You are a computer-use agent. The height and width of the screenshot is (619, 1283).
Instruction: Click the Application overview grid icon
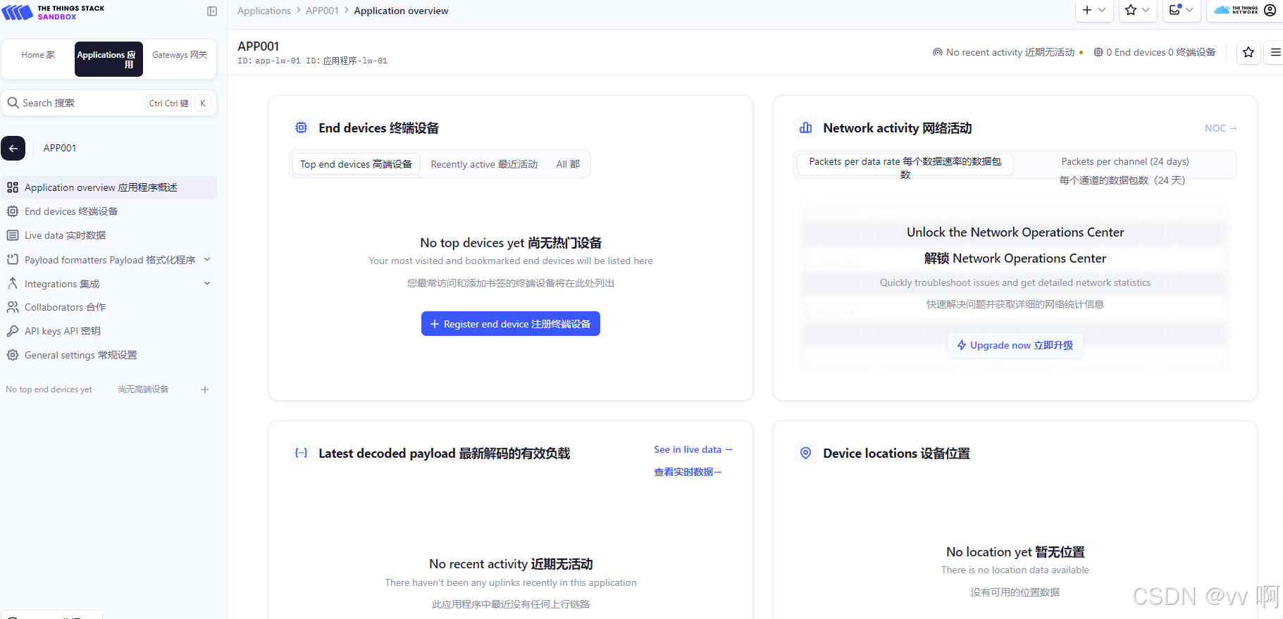tap(13, 187)
